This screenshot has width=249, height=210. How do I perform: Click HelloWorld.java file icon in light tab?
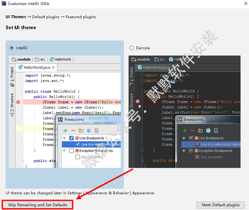point(20,67)
